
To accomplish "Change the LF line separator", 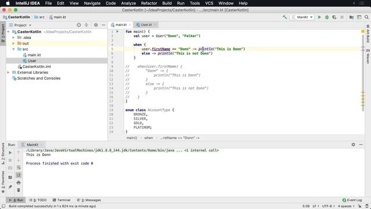I will (315, 206).
